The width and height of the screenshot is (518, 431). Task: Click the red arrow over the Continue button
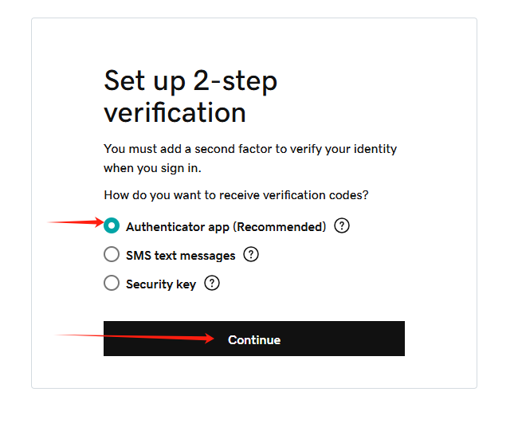click(134, 338)
